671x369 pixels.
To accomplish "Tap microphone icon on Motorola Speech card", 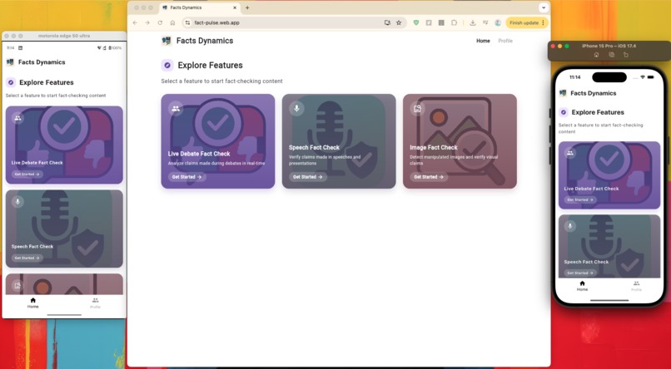I will pos(17,202).
